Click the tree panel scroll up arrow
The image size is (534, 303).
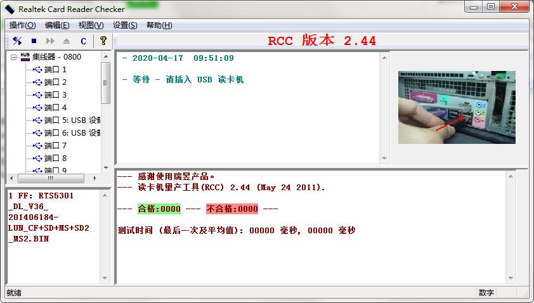(x=106, y=56)
